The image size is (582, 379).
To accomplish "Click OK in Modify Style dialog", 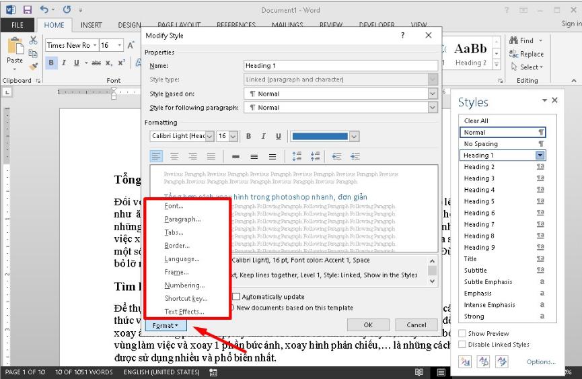I will click(368, 324).
